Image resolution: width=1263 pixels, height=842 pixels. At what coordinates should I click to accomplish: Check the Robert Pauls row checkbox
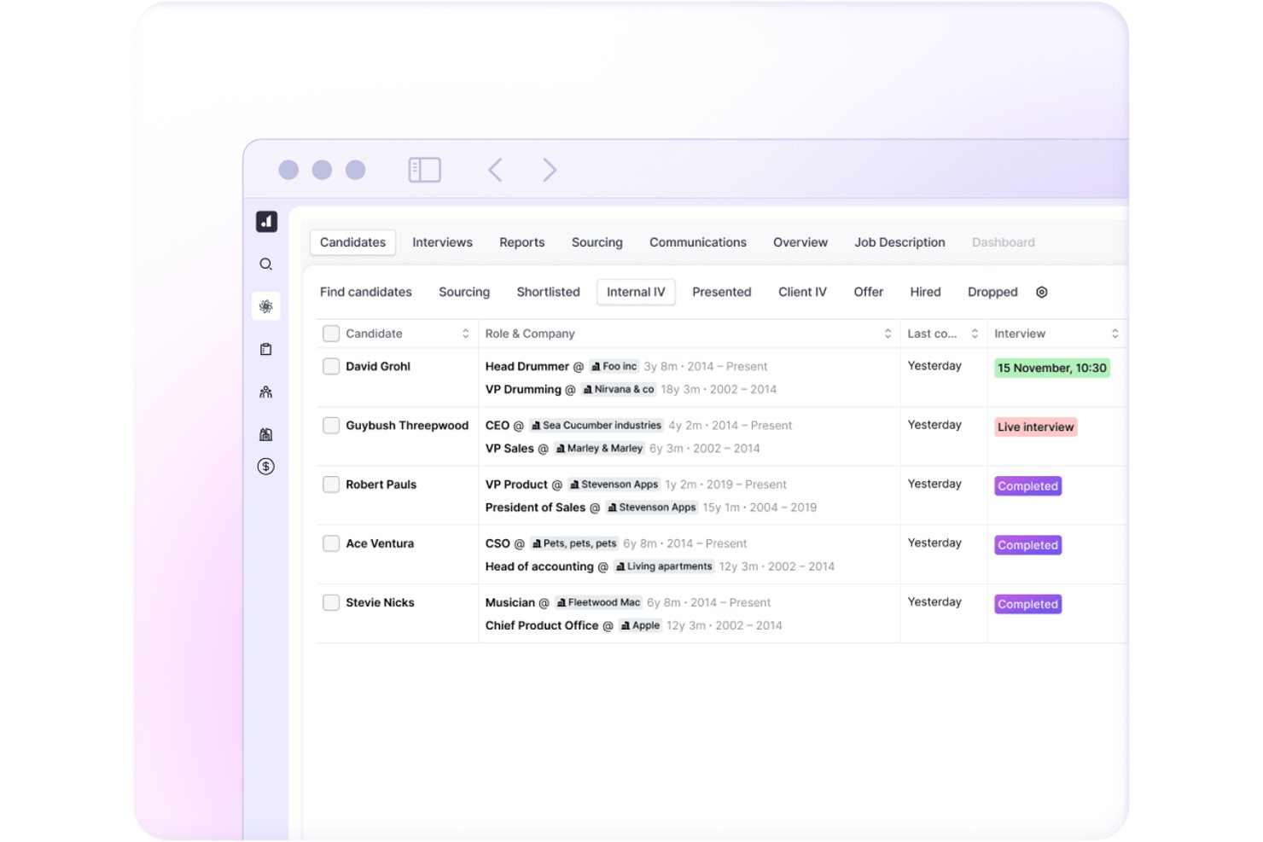[x=331, y=484]
